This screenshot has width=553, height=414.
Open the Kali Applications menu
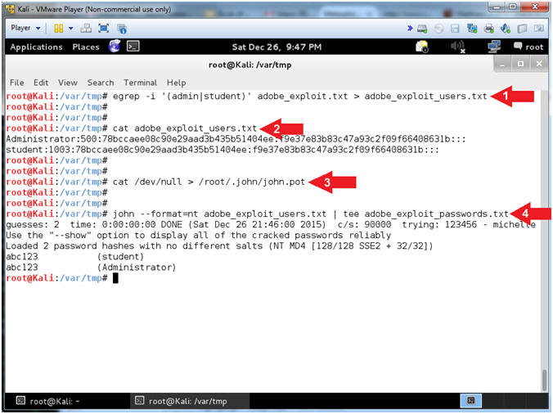(36, 47)
